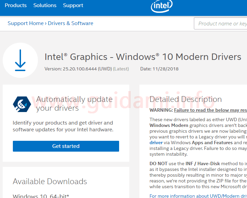The height and width of the screenshot is (198, 247).
Task: Open the Support menu
Action: (x=73, y=5)
